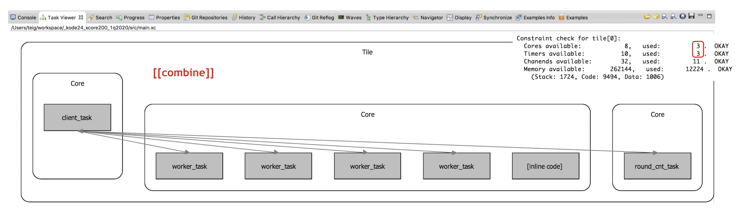Image resolution: width=736 pixels, height=208 pixels.
Task: Show the Call Hierarchy tab
Action: [x=279, y=18]
